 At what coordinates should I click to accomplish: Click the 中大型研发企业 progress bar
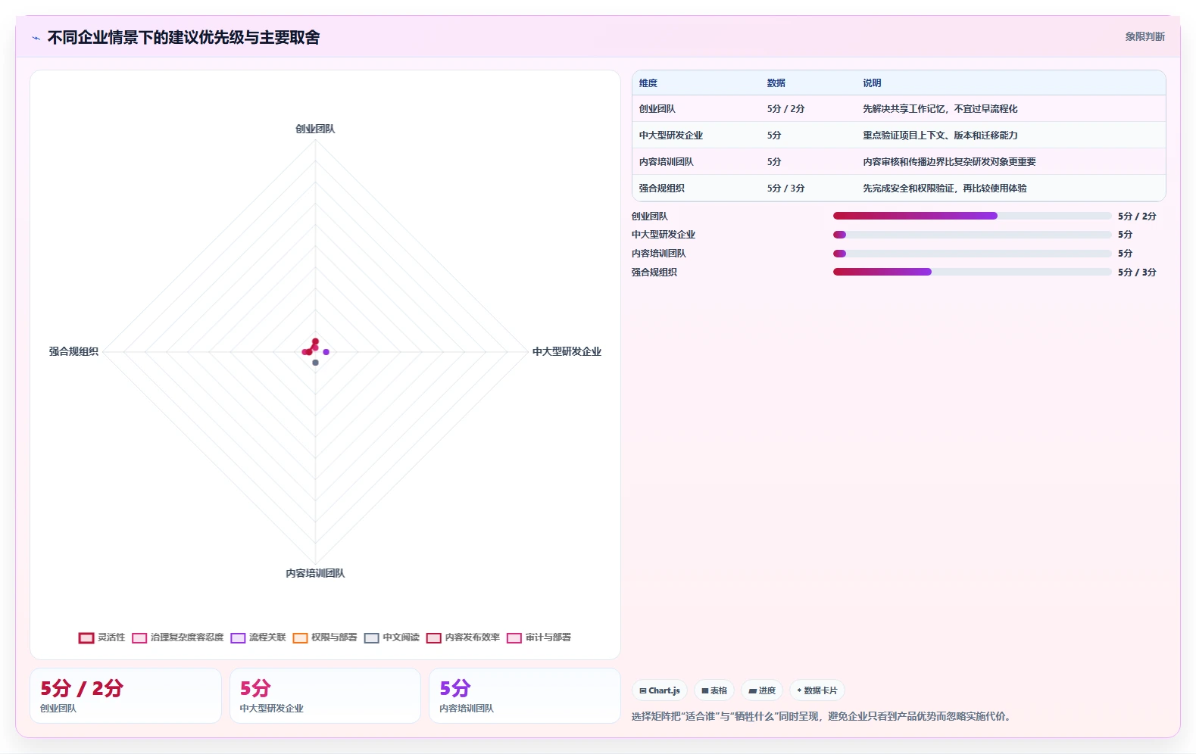pyautogui.click(x=973, y=235)
